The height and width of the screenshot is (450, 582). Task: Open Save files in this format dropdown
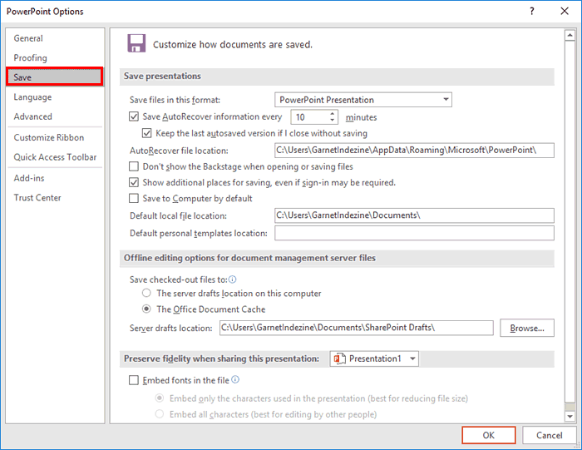coord(363,100)
